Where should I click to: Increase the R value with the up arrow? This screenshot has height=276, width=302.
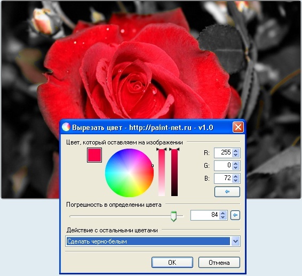pos(235,151)
